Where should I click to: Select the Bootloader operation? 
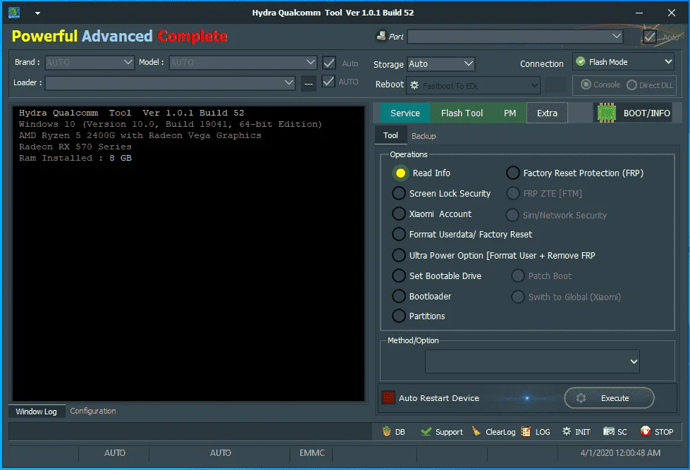click(399, 296)
